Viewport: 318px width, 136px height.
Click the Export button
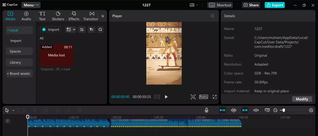tap(275, 5)
